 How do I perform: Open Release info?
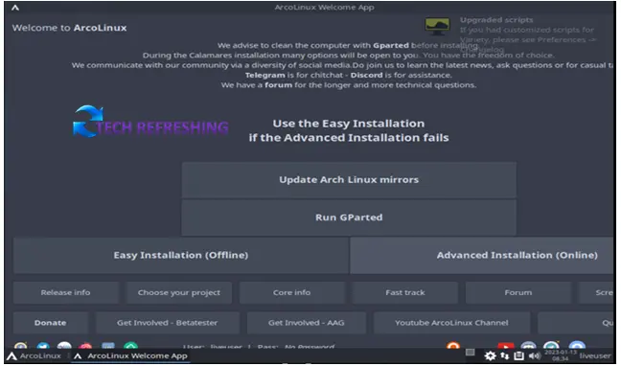[66, 293]
